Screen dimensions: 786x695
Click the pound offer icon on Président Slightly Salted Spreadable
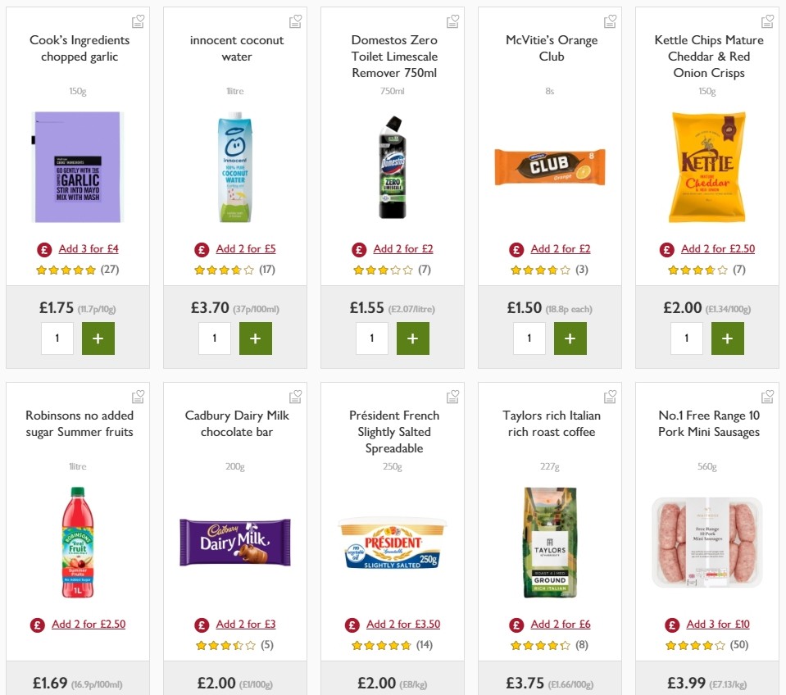tap(352, 624)
